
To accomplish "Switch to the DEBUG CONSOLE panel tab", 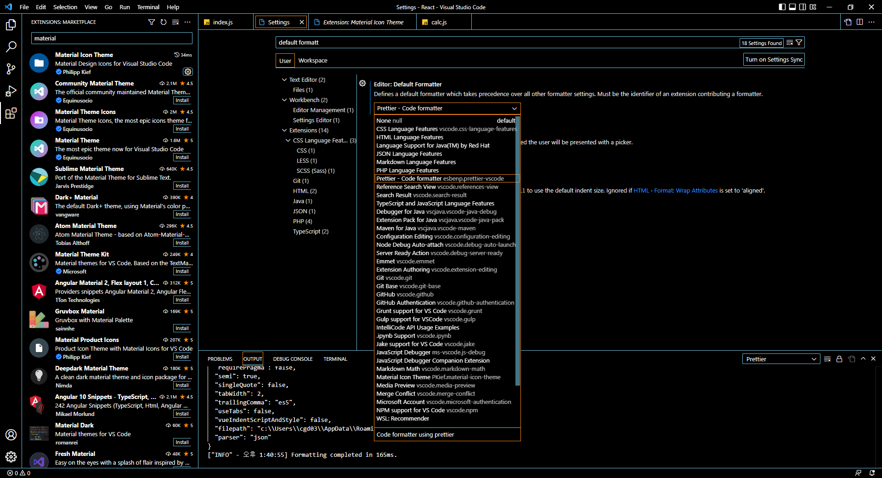I will [x=293, y=359].
